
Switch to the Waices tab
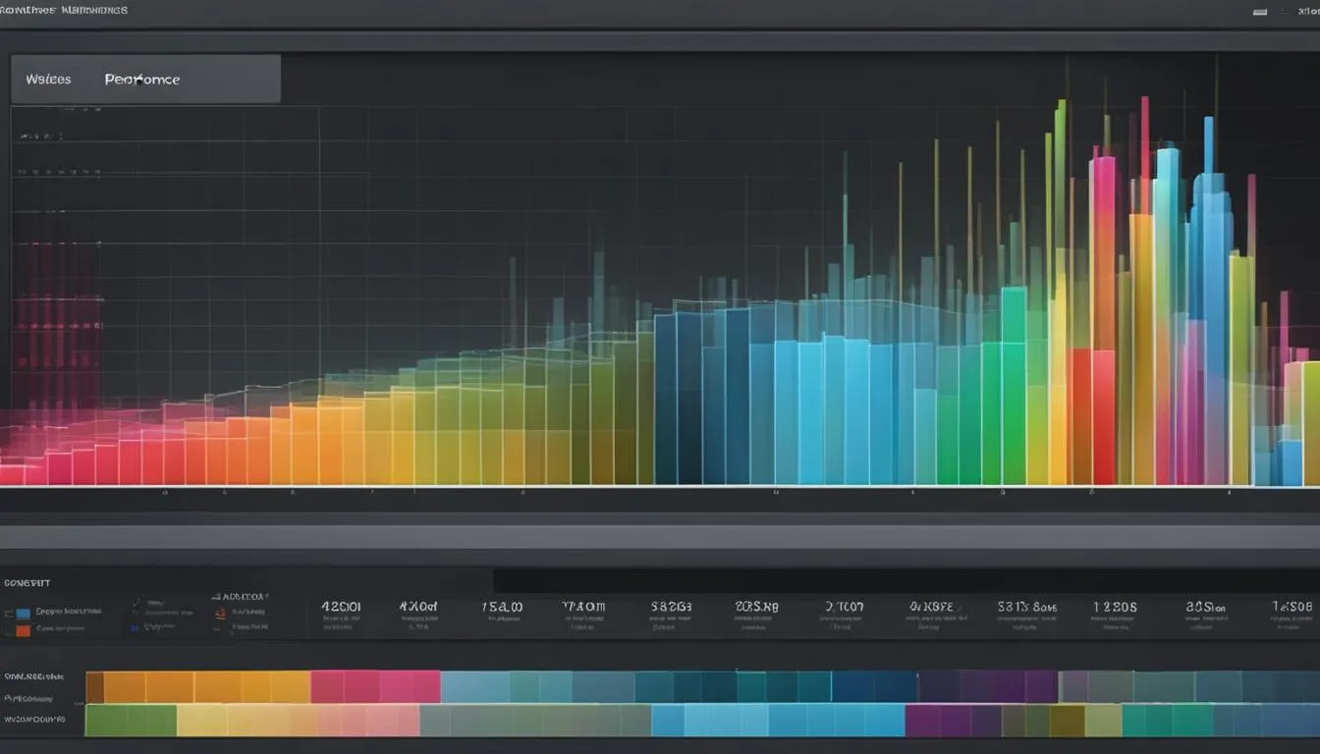(48, 80)
